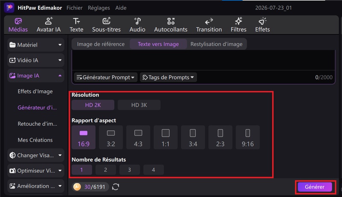Expand the Amélioration section arrow
The height and width of the screenshot is (197, 342).
coord(60,186)
